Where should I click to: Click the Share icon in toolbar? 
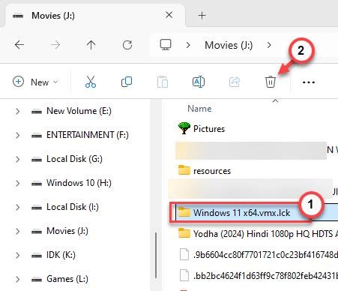[235, 82]
